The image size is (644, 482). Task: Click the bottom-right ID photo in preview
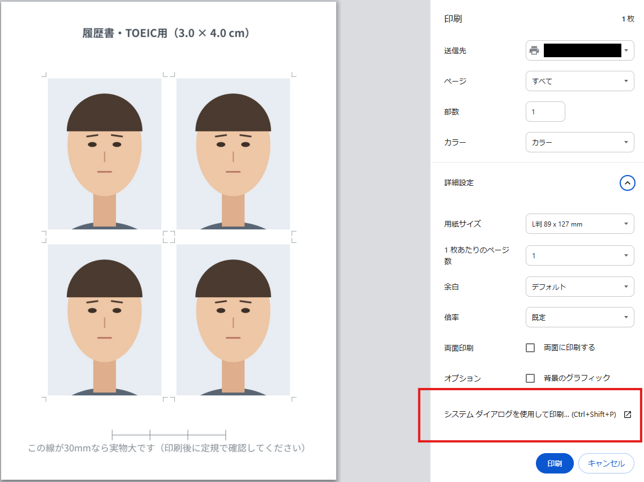[x=233, y=319]
